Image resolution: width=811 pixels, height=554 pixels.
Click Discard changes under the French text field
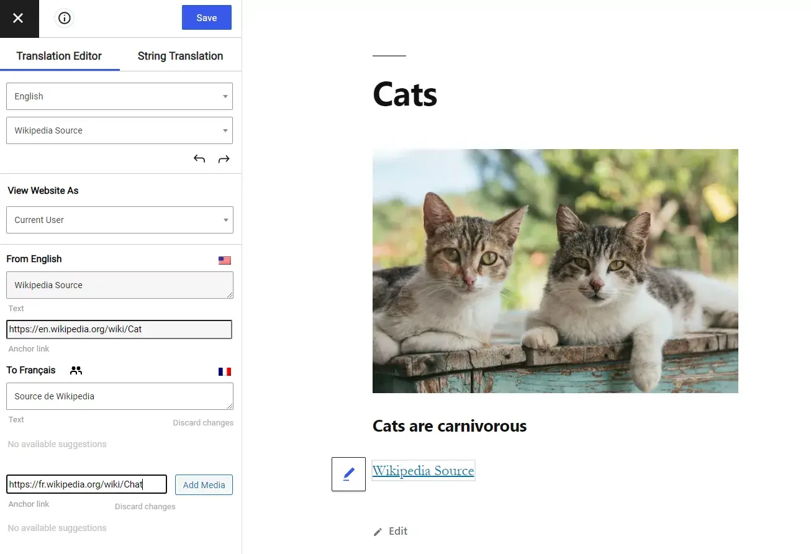(x=203, y=423)
